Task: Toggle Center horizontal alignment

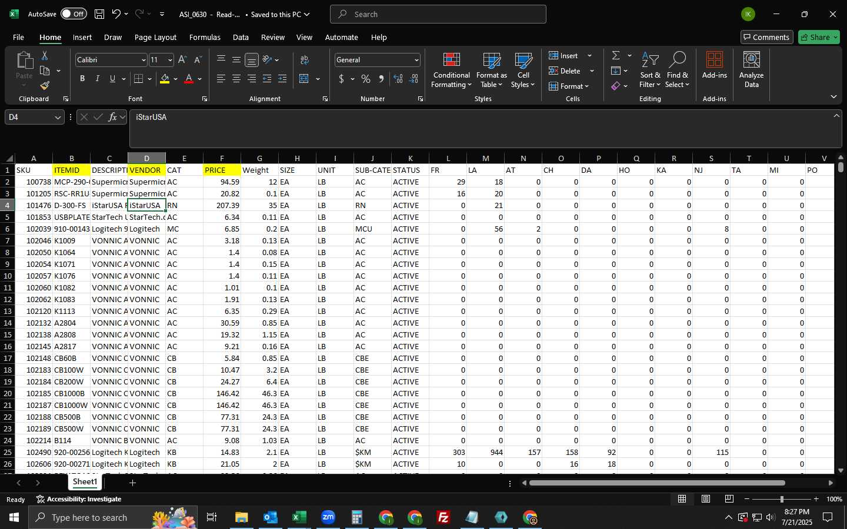Action: coord(236,79)
